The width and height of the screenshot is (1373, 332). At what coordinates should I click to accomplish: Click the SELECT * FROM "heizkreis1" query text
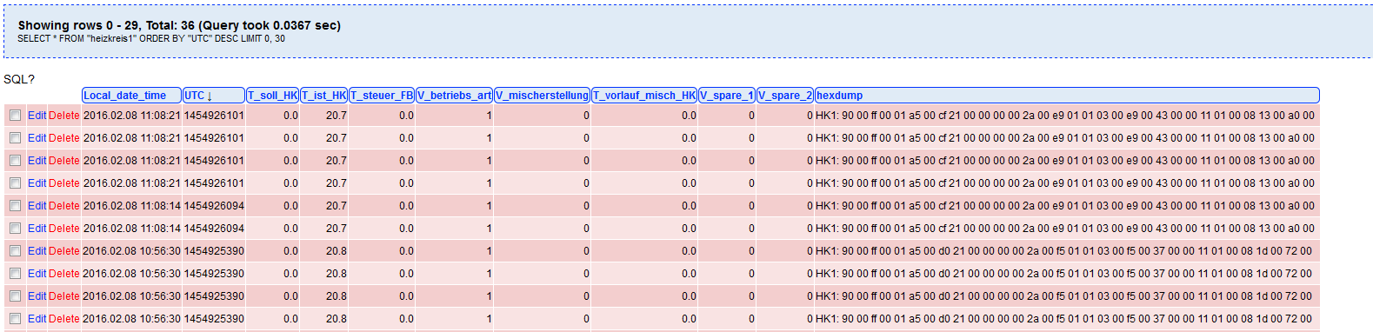(151, 38)
